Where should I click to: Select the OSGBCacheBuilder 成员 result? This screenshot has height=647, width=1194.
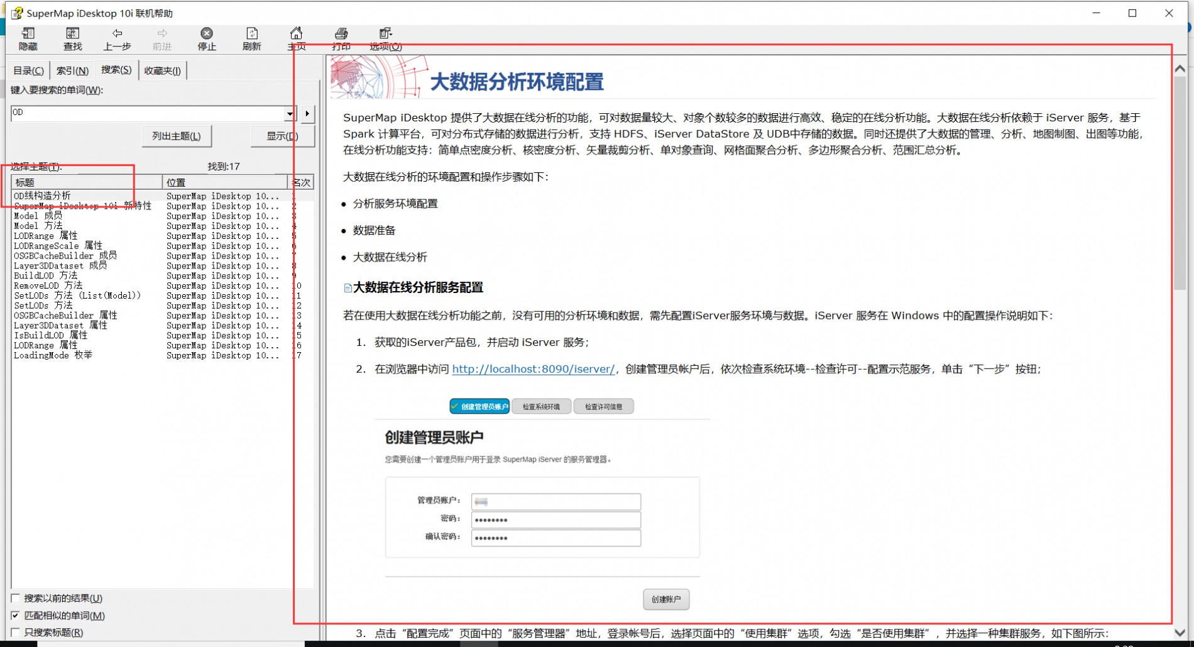[x=65, y=256]
